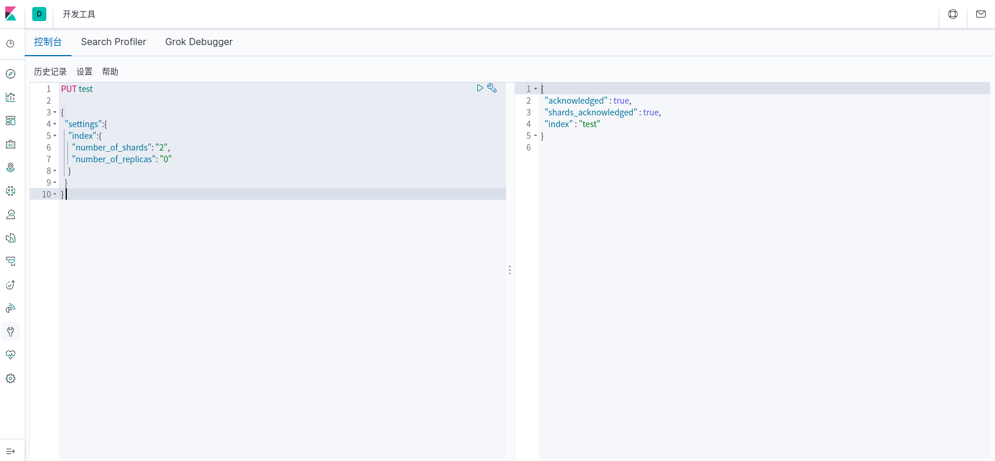Open Canvas from the sidebar icon
Image resolution: width=995 pixels, height=461 pixels.
11,144
